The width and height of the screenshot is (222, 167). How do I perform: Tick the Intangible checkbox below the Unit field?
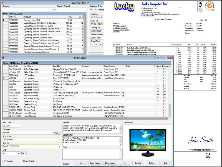(x=4, y=161)
